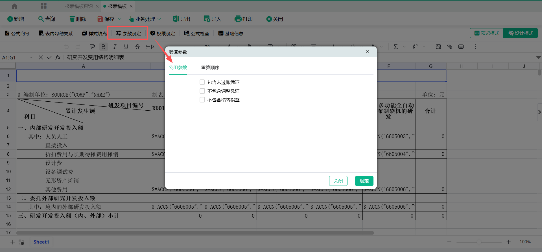Open the app grid icon
This screenshot has width=542, height=252.
click(x=43, y=6)
